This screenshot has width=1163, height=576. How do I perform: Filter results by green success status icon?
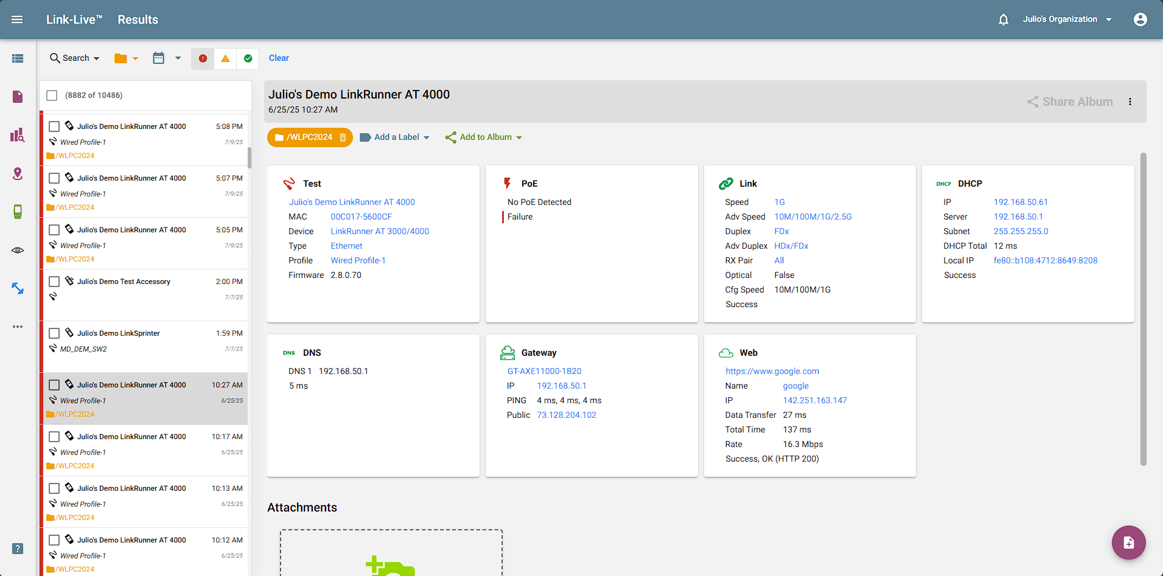pos(248,58)
